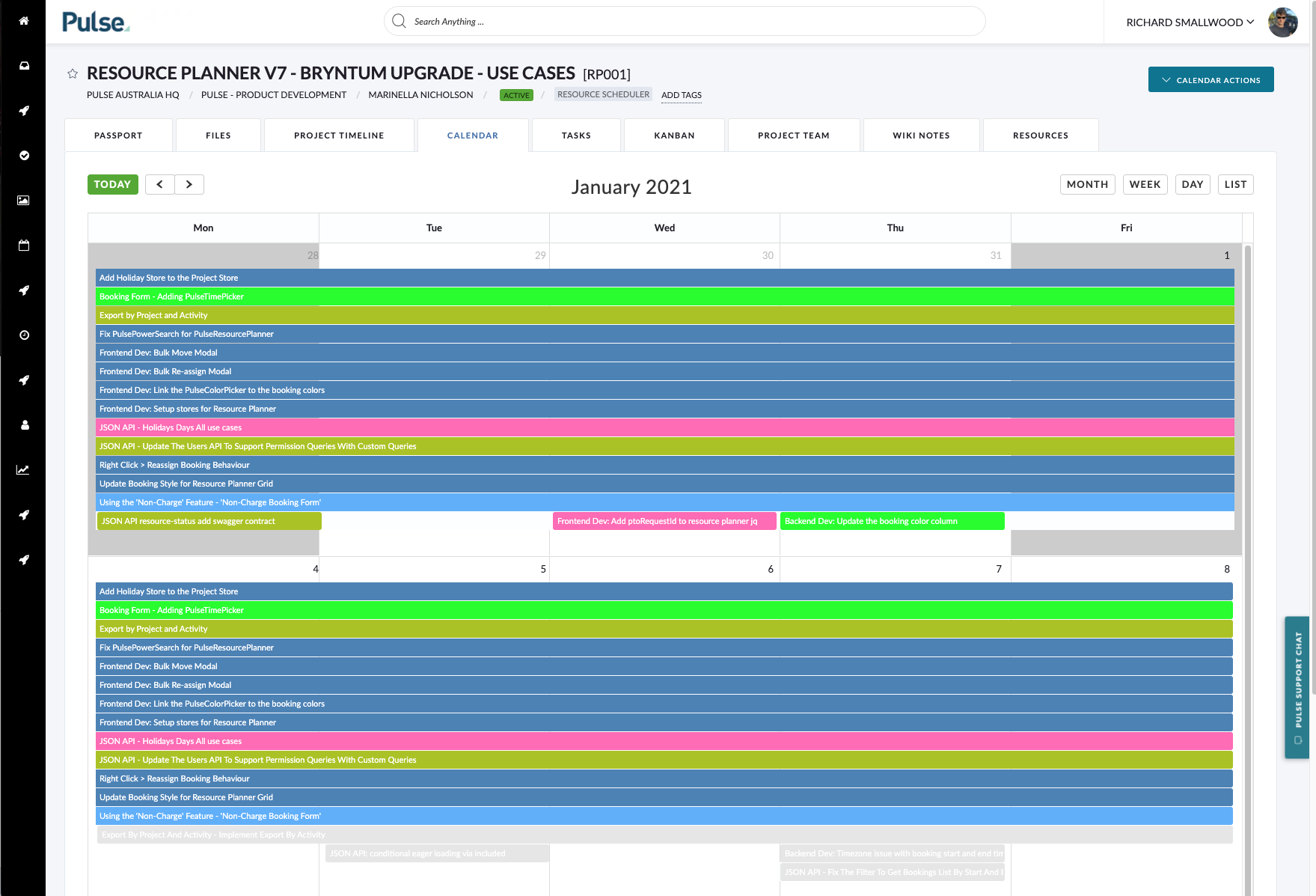The image size is (1316, 896).
Task: Open grey 'Export By Project And Activity - Implement' event
Action: (x=664, y=835)
